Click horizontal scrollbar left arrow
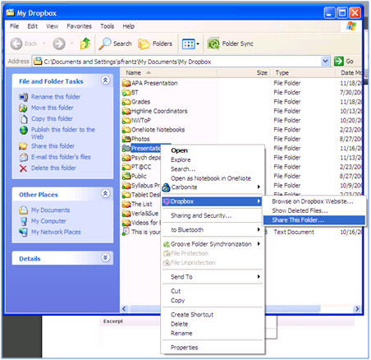 pos(124,309)
